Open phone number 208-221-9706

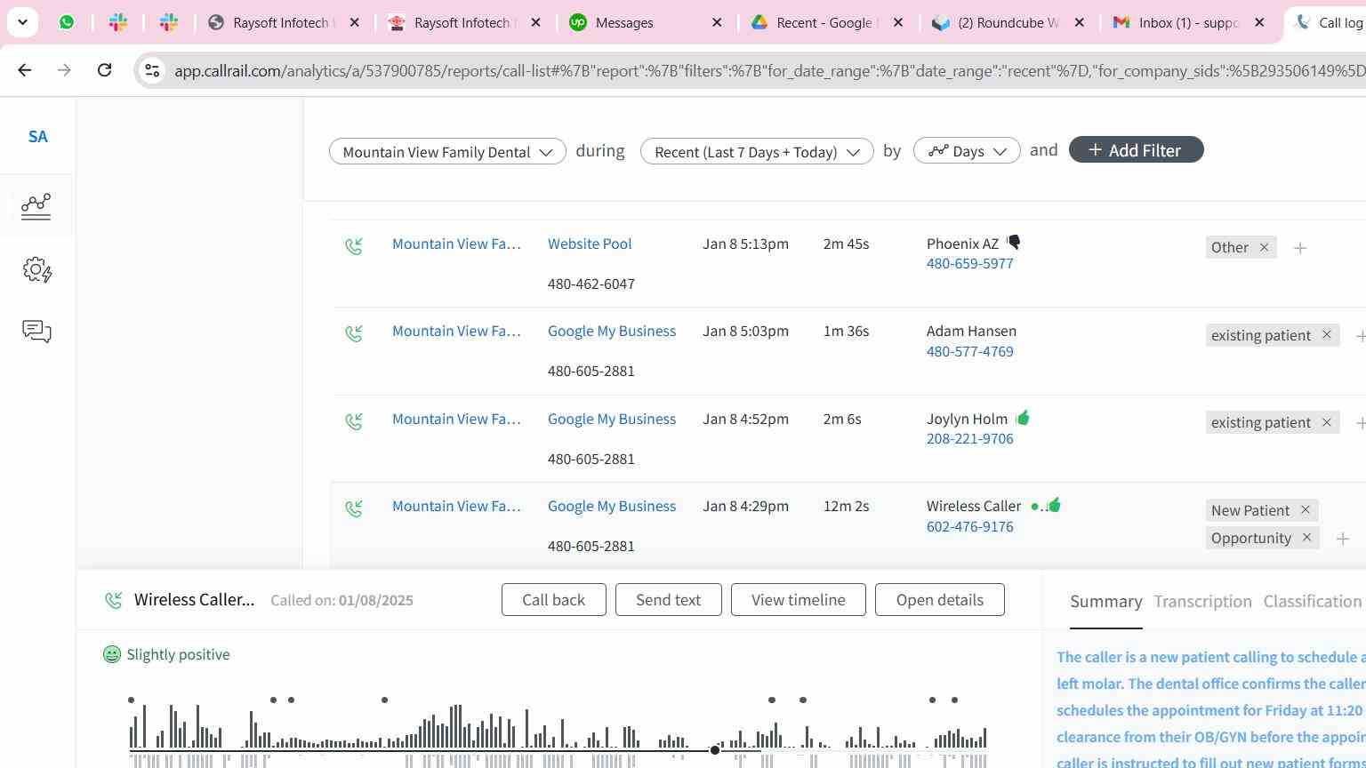coord(970,439)
